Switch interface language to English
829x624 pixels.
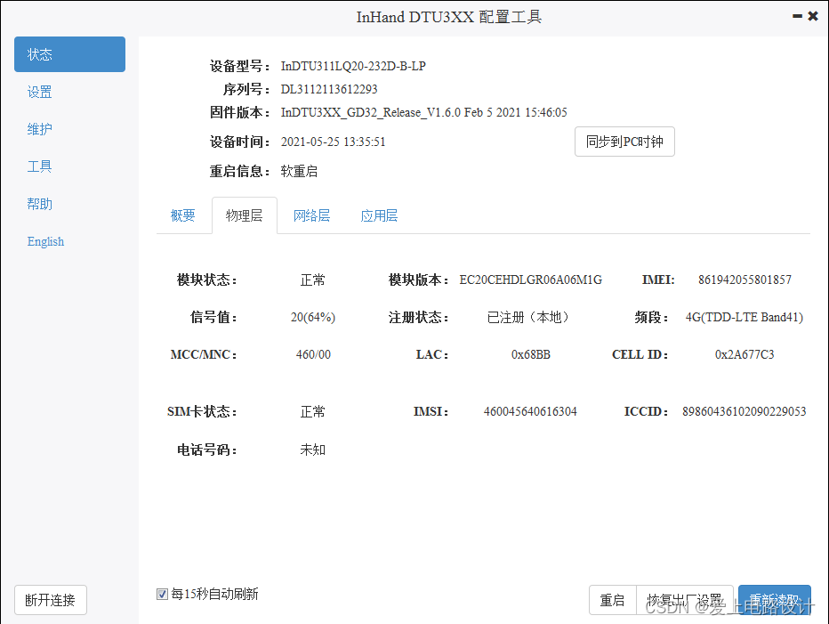coord(44,240)
